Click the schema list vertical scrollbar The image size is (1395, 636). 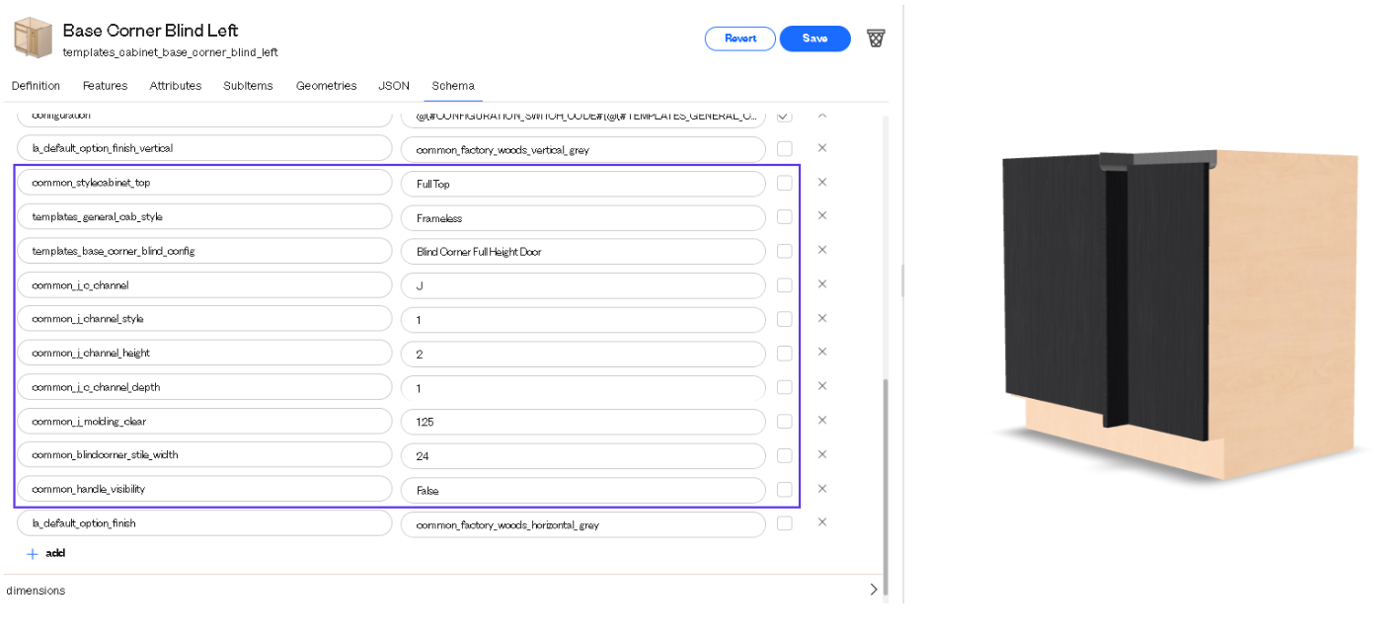pyautogui.click(x=886, y=486)
